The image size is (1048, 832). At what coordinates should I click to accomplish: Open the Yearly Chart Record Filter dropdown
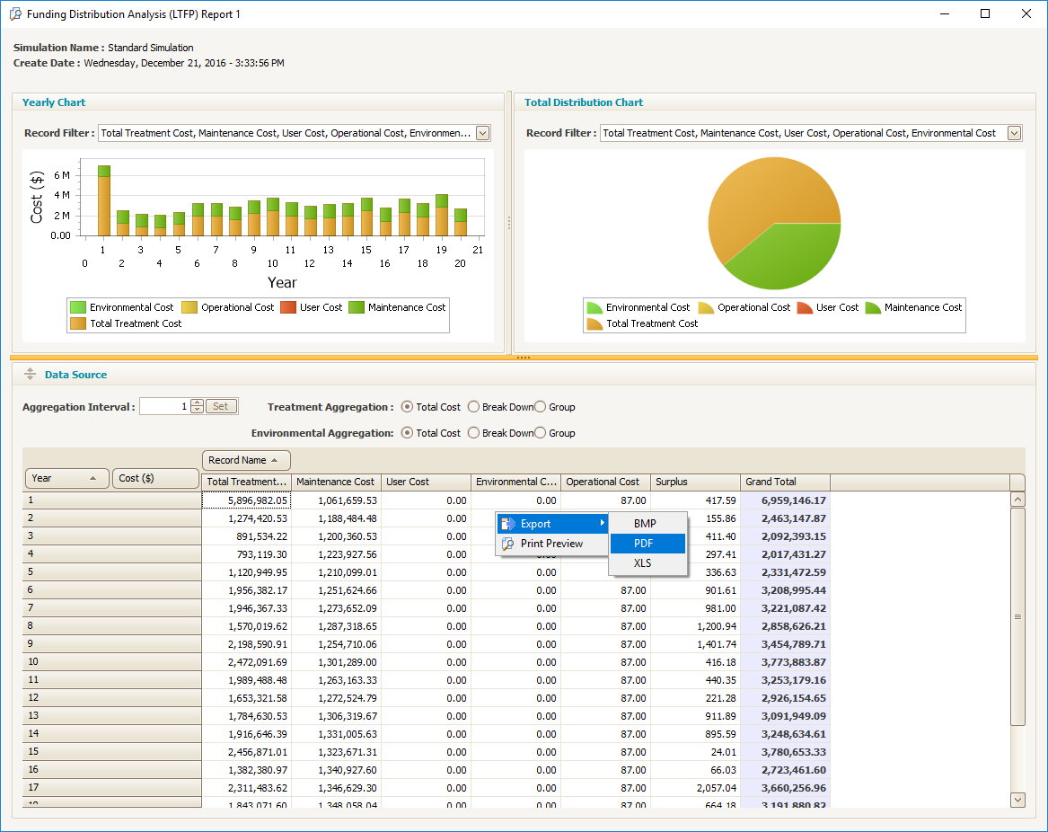pos(482,133)
